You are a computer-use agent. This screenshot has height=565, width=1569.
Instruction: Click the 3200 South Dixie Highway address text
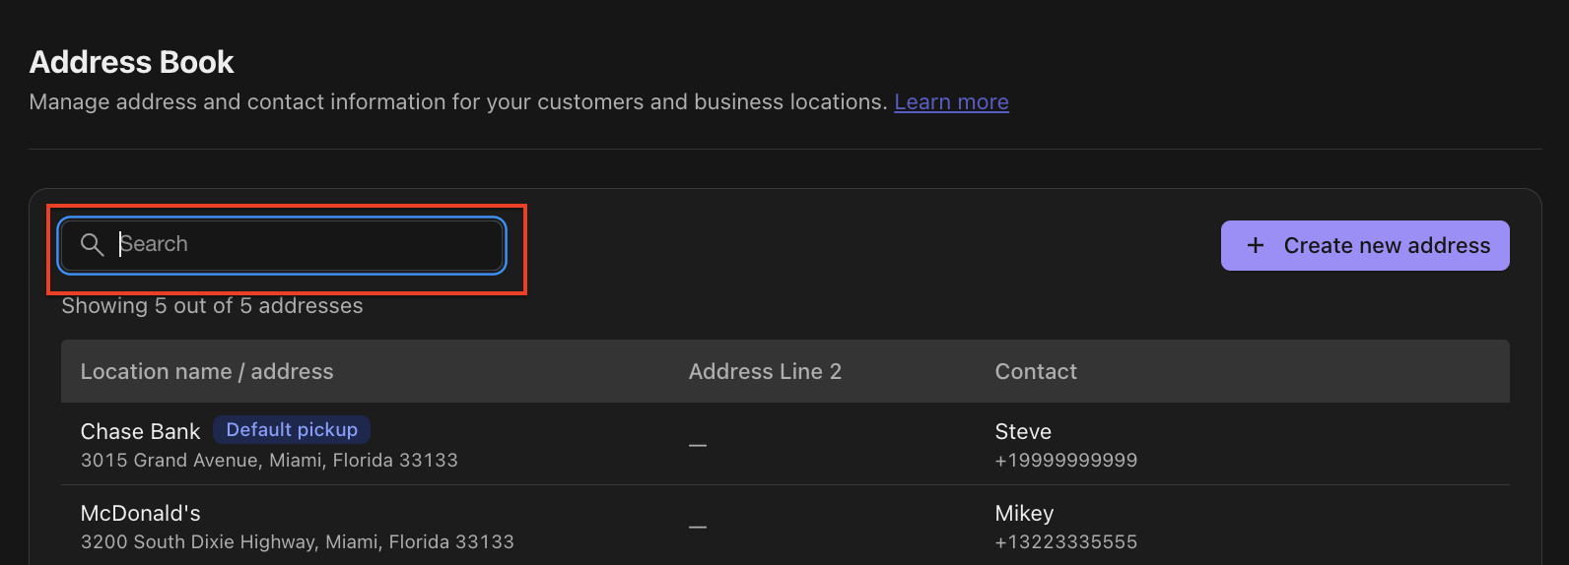[297, 541]
